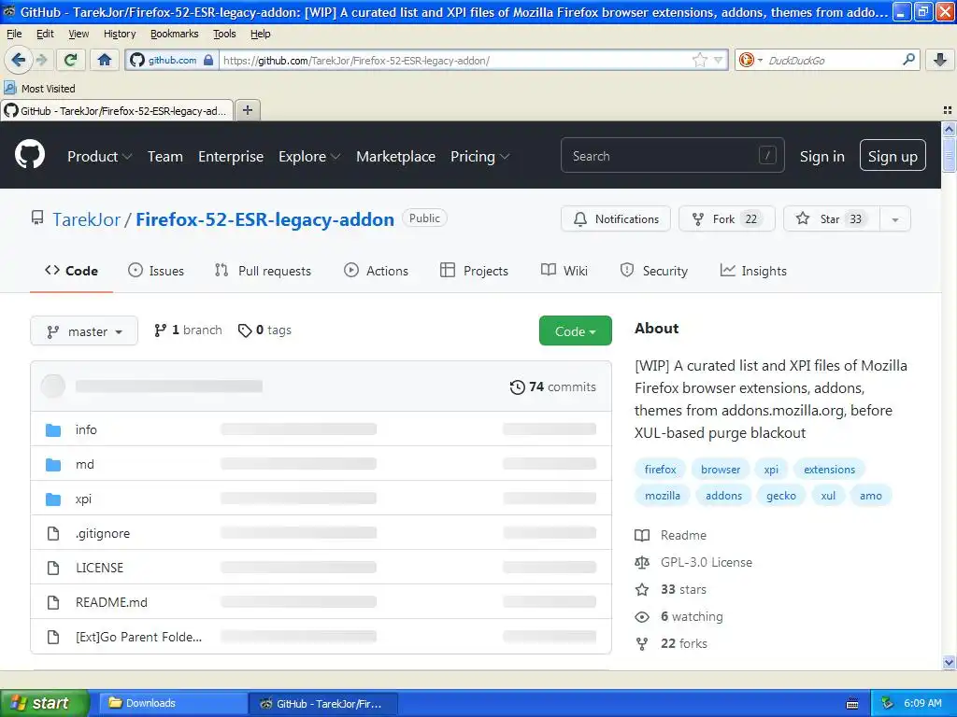
Task: Open a new tab with the plus button
Action: tap(247, 110)
